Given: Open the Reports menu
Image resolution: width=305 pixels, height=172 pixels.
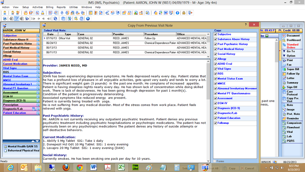Looking at the screenshot, I should (61, 7).
